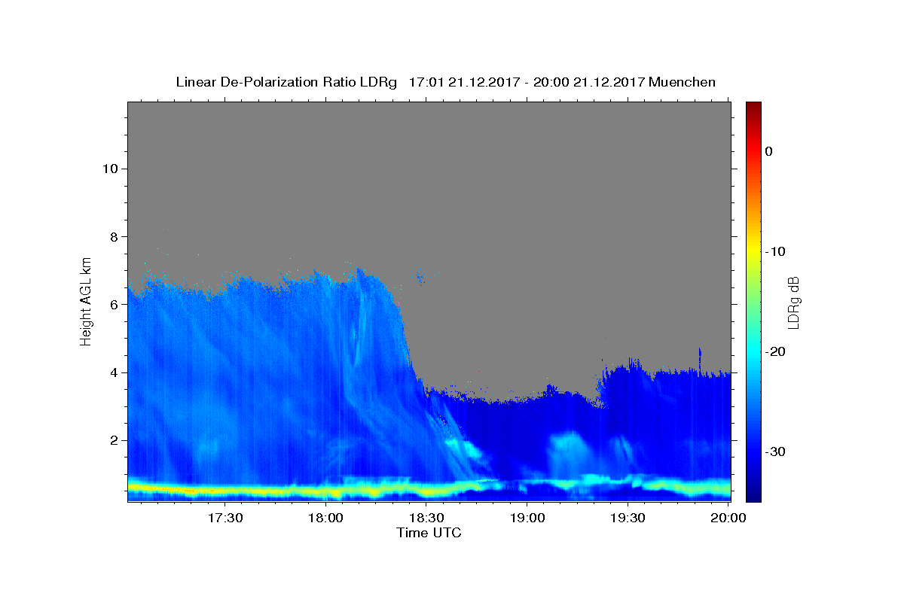Click the 'LDRg dB' colorbar label
904x602 pixels.
pyautogui.click(x=793, y=303)
